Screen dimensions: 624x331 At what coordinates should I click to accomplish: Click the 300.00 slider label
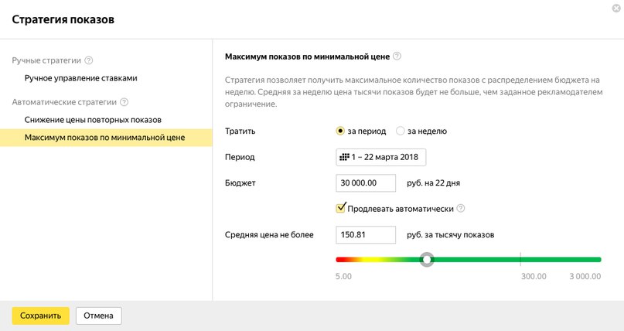[534, 277]
